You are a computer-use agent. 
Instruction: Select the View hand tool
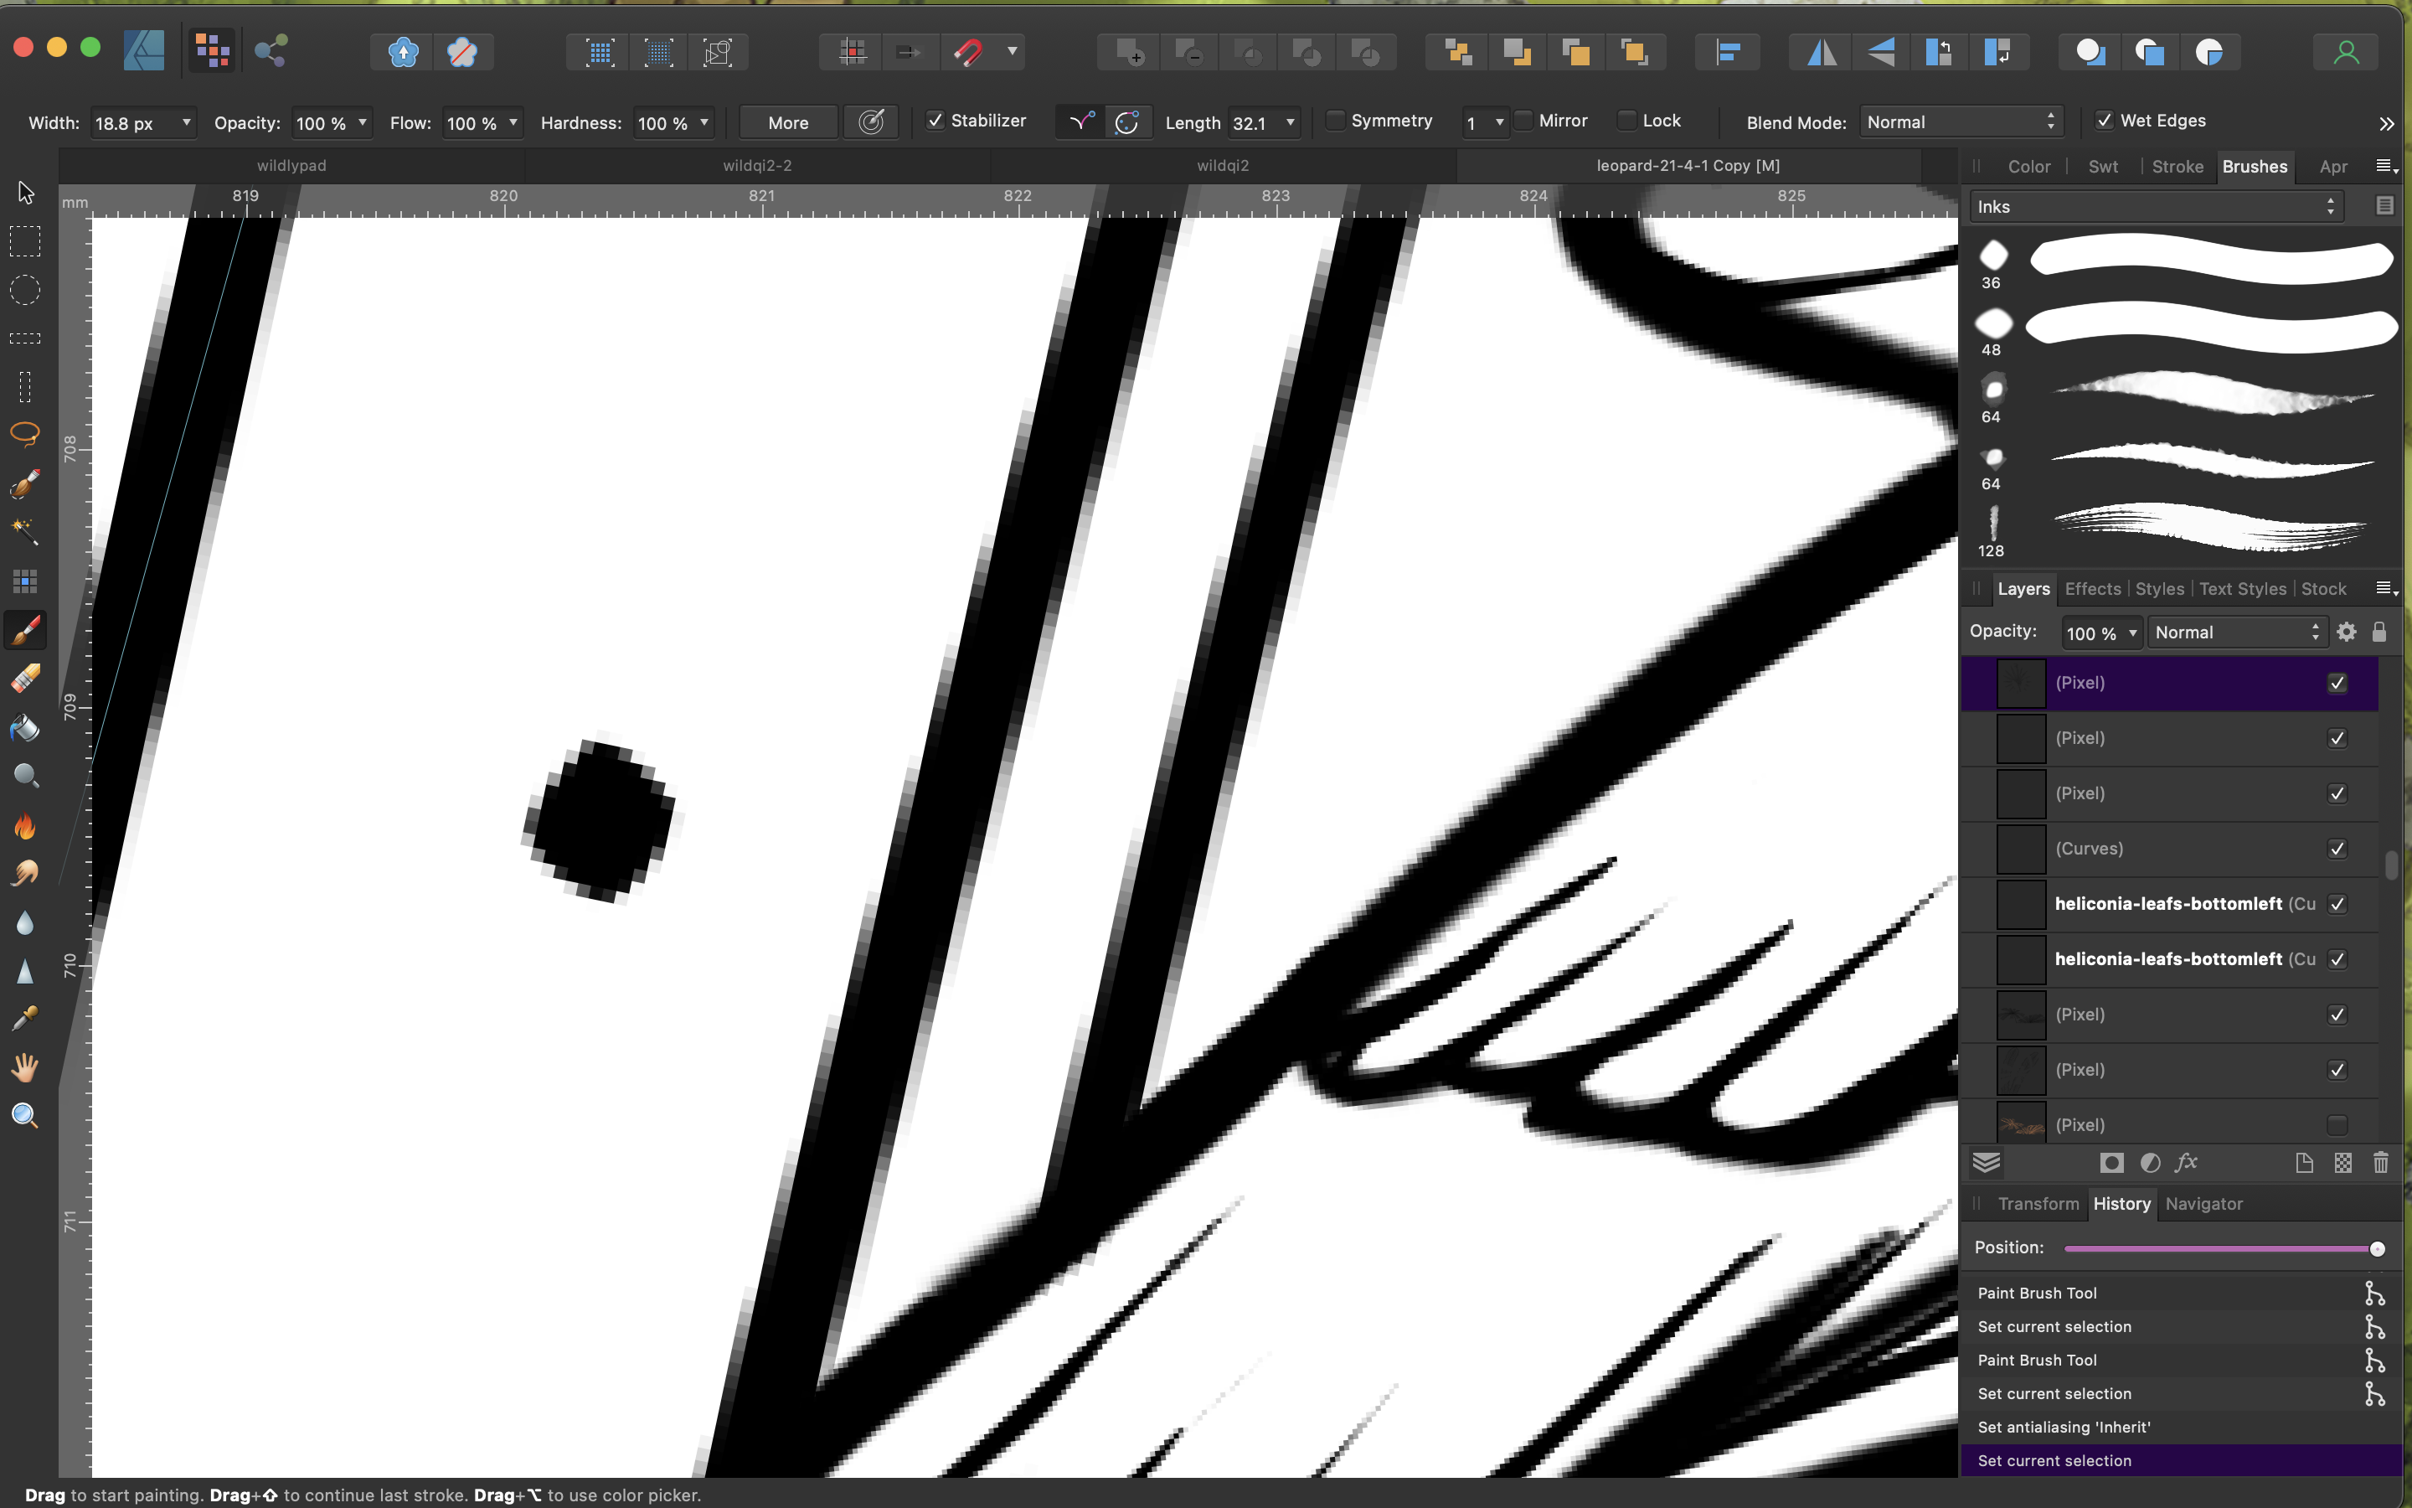tap(25, 1068)
